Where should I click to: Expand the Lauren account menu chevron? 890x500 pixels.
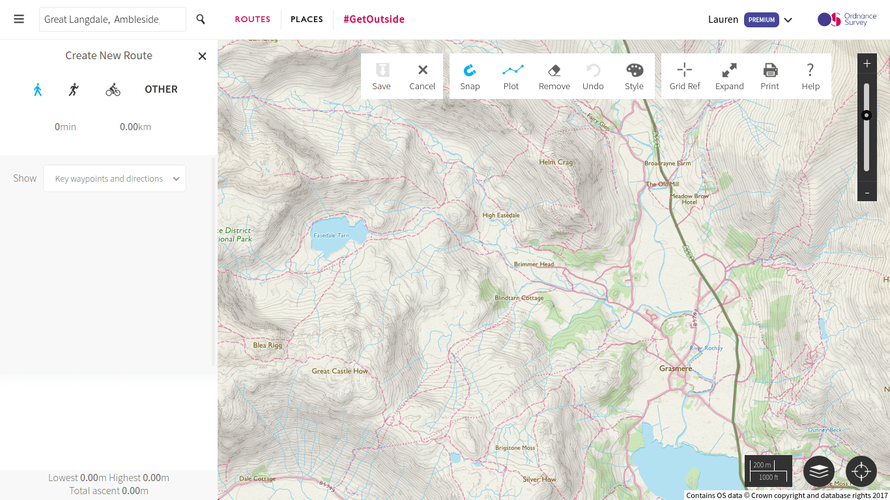[788, 20]
